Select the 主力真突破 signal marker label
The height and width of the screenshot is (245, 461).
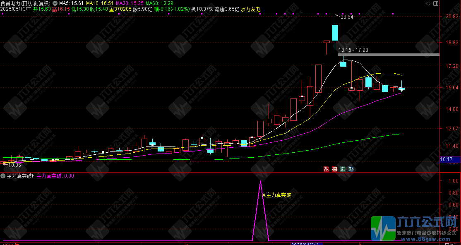click(278, 195)
